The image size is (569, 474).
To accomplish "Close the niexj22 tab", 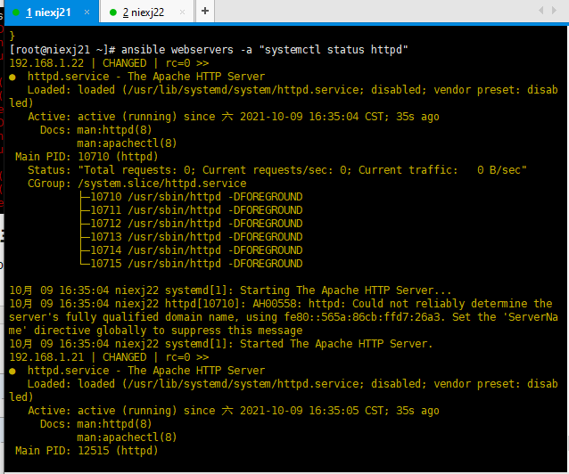I will click(182, 12).
